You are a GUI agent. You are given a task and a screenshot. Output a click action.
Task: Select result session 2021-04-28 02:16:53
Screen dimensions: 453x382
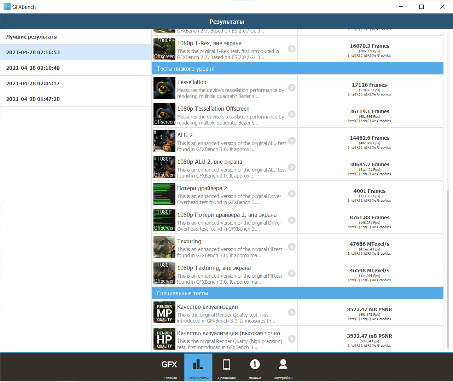tap(76, 52)
